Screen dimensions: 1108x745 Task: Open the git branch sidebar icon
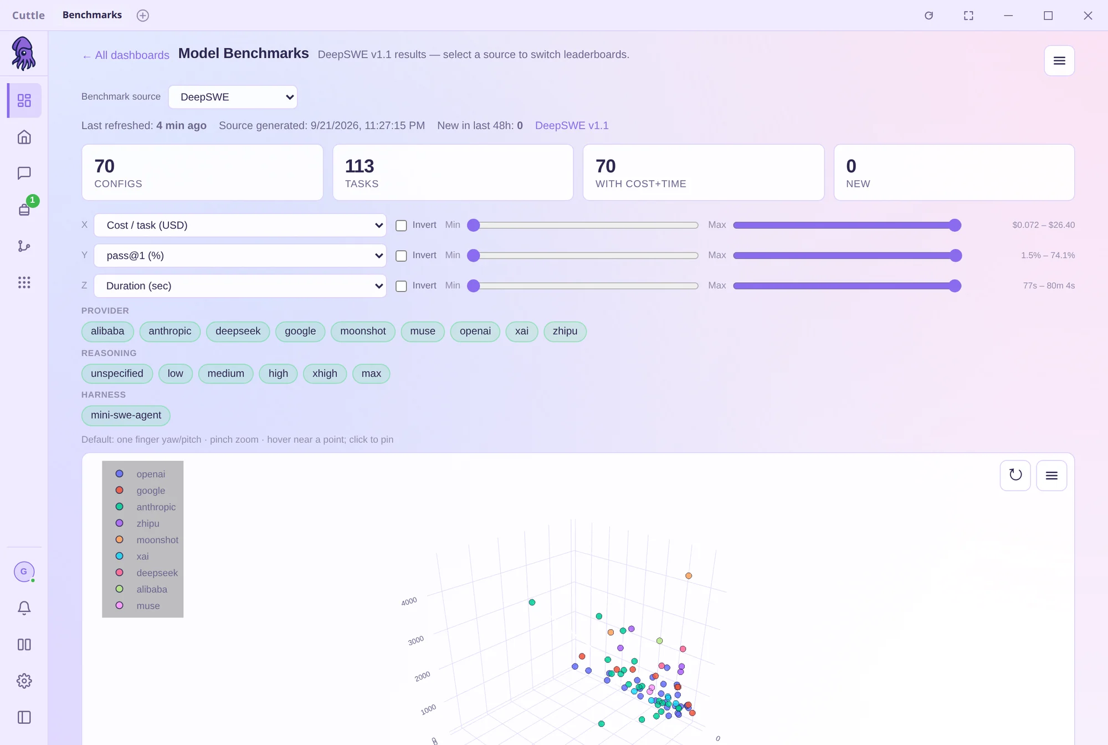[x=24, y=246]
